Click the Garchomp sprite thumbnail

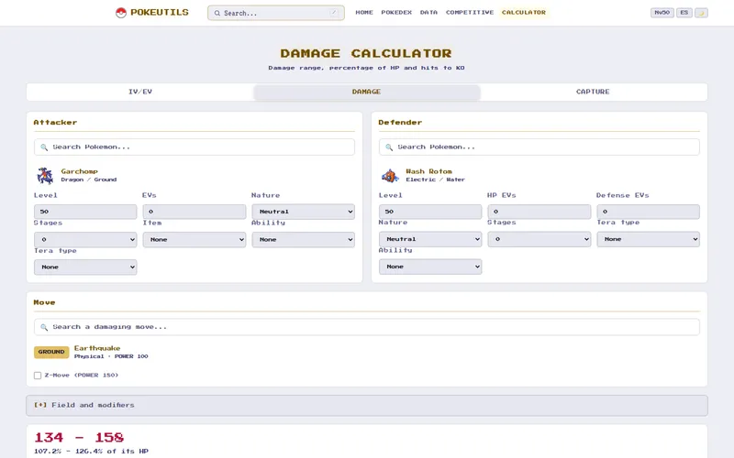coord(45,176)
